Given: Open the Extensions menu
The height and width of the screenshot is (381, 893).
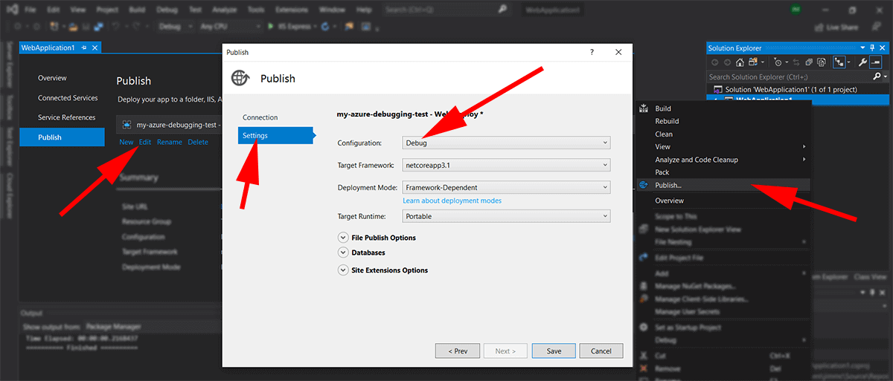Looking at the screenshot, I should pos(292,10).
